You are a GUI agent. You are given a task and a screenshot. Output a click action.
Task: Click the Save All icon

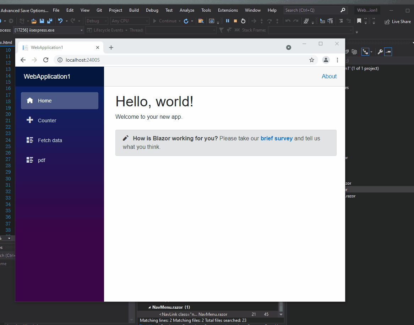pos(50,21)
